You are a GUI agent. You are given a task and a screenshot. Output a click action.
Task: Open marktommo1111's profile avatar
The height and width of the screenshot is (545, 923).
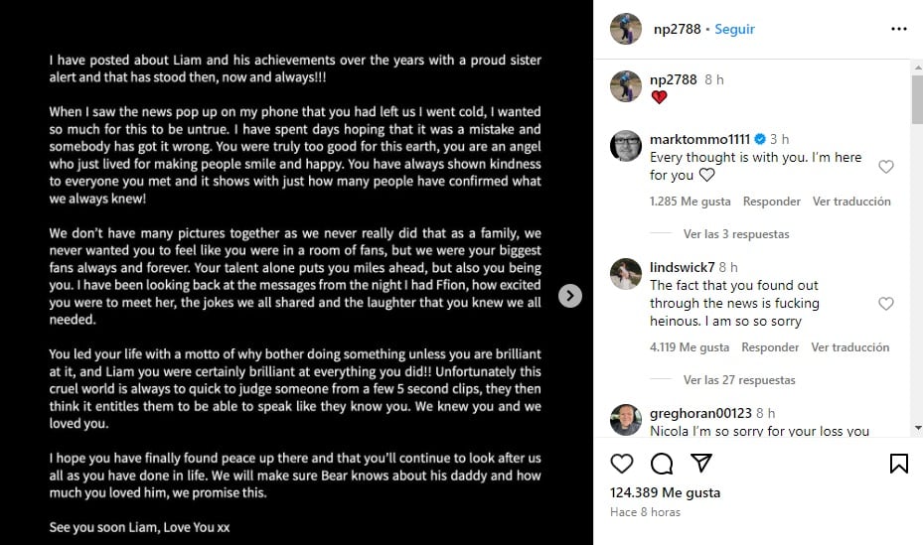click(x=625, y=146)
